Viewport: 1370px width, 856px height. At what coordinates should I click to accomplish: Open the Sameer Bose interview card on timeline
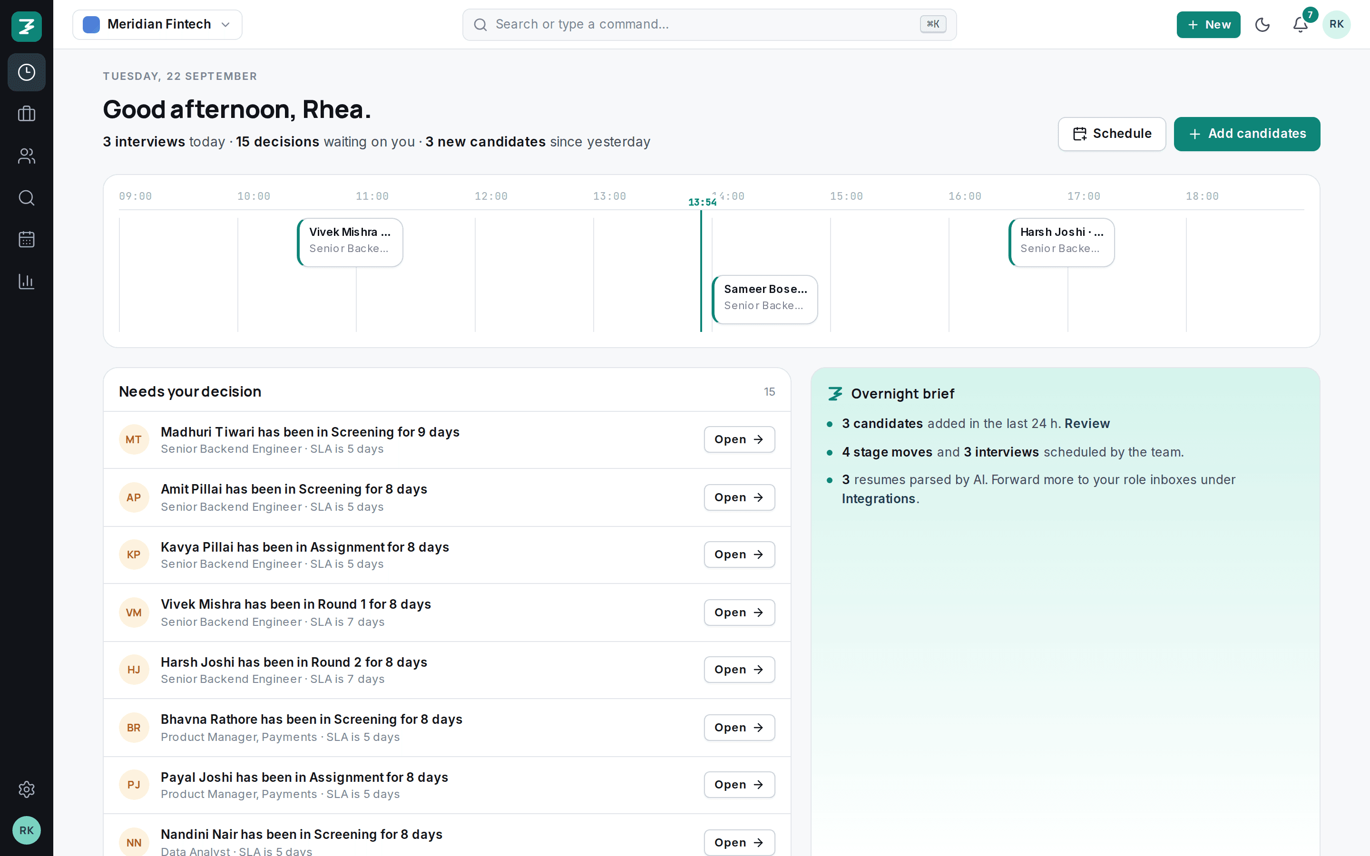(x=765, y=300)
